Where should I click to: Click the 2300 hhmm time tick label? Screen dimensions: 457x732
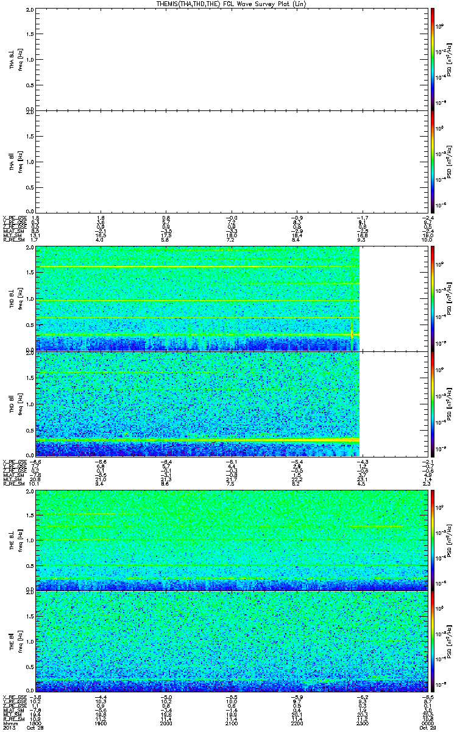tap(361, 723)
